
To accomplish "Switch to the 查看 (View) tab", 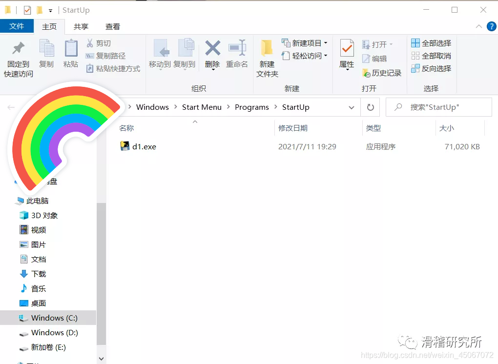I will coord(112,26).
